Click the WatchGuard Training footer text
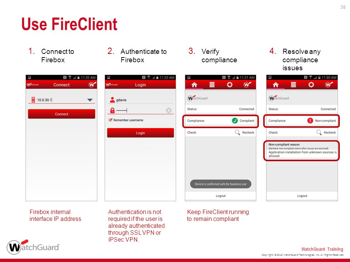Screen dimensions: 350x262 pos(322,249)
